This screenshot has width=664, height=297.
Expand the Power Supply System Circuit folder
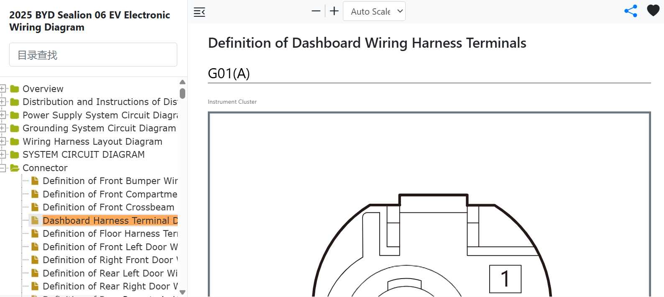[3, 115]
